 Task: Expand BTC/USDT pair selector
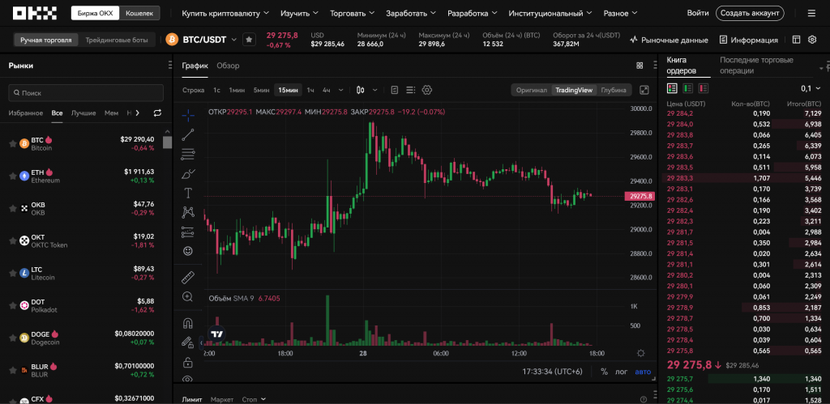233,40
